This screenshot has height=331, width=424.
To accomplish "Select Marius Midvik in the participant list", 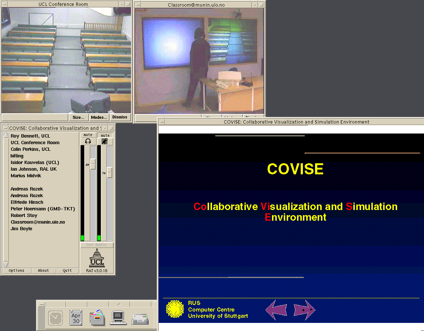I will coord(26,176).
